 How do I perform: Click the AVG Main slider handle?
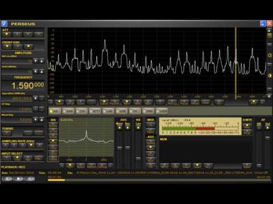119,147
